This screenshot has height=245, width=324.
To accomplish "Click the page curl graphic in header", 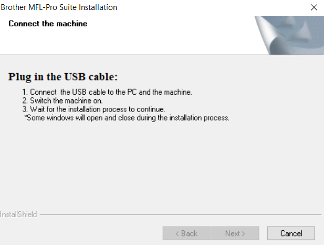I will coord(288,35).
